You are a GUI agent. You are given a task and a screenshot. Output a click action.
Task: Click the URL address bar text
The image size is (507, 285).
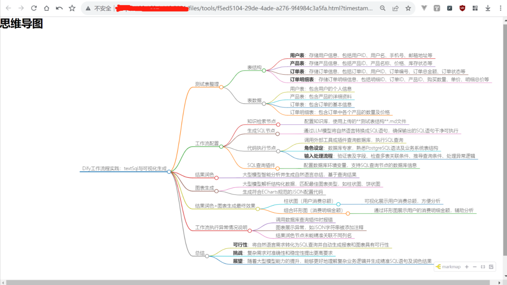pos(280,8)
